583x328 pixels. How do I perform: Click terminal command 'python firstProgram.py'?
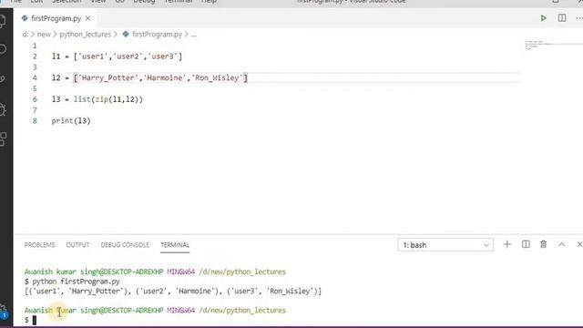(76, 282)
